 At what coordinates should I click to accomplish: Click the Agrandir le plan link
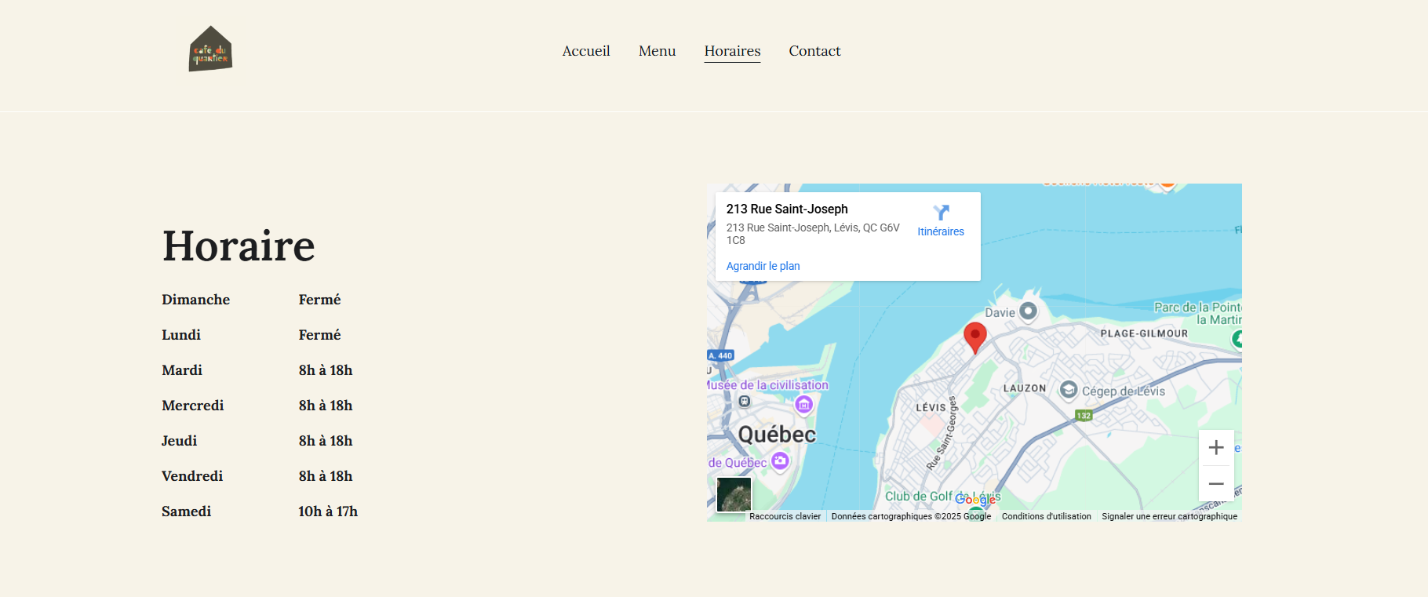click(763, 266)
